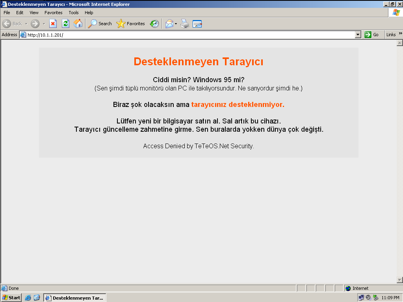This screenshot has height=302, width=403.
Task: Click the middle system tray icon
Action: 368,298
